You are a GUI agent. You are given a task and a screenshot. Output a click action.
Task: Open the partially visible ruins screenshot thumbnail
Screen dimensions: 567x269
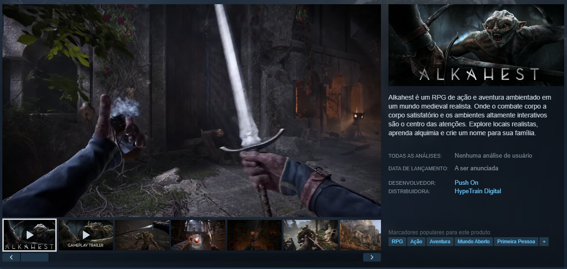pyautogui.click(x=360, y=235)
